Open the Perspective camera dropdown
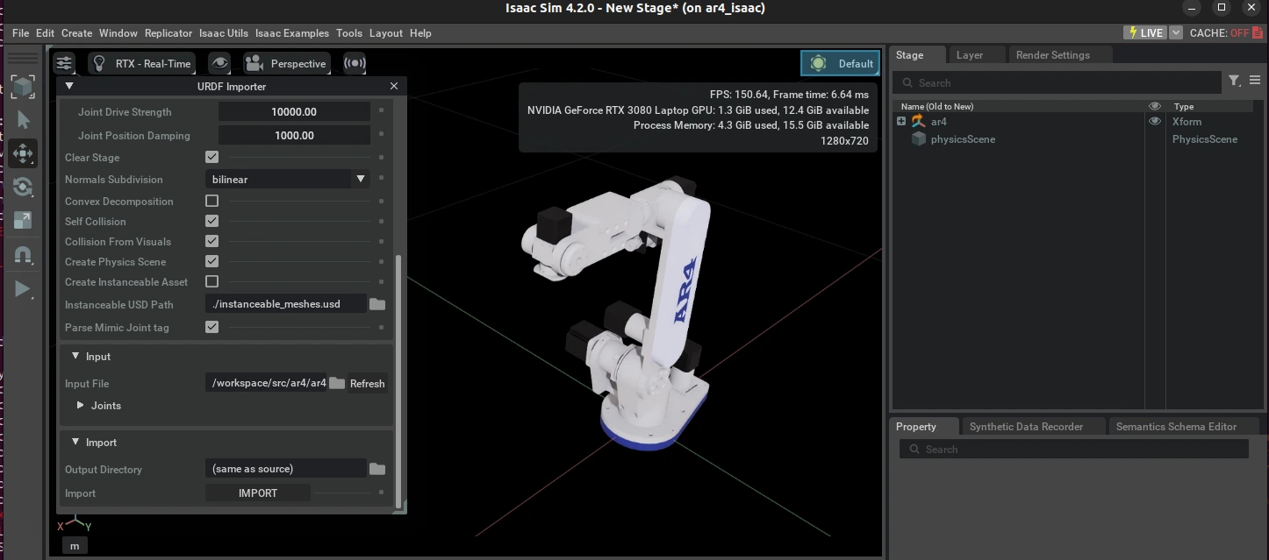The height and width of the screenshot is (560, 1269). point(286,63)
